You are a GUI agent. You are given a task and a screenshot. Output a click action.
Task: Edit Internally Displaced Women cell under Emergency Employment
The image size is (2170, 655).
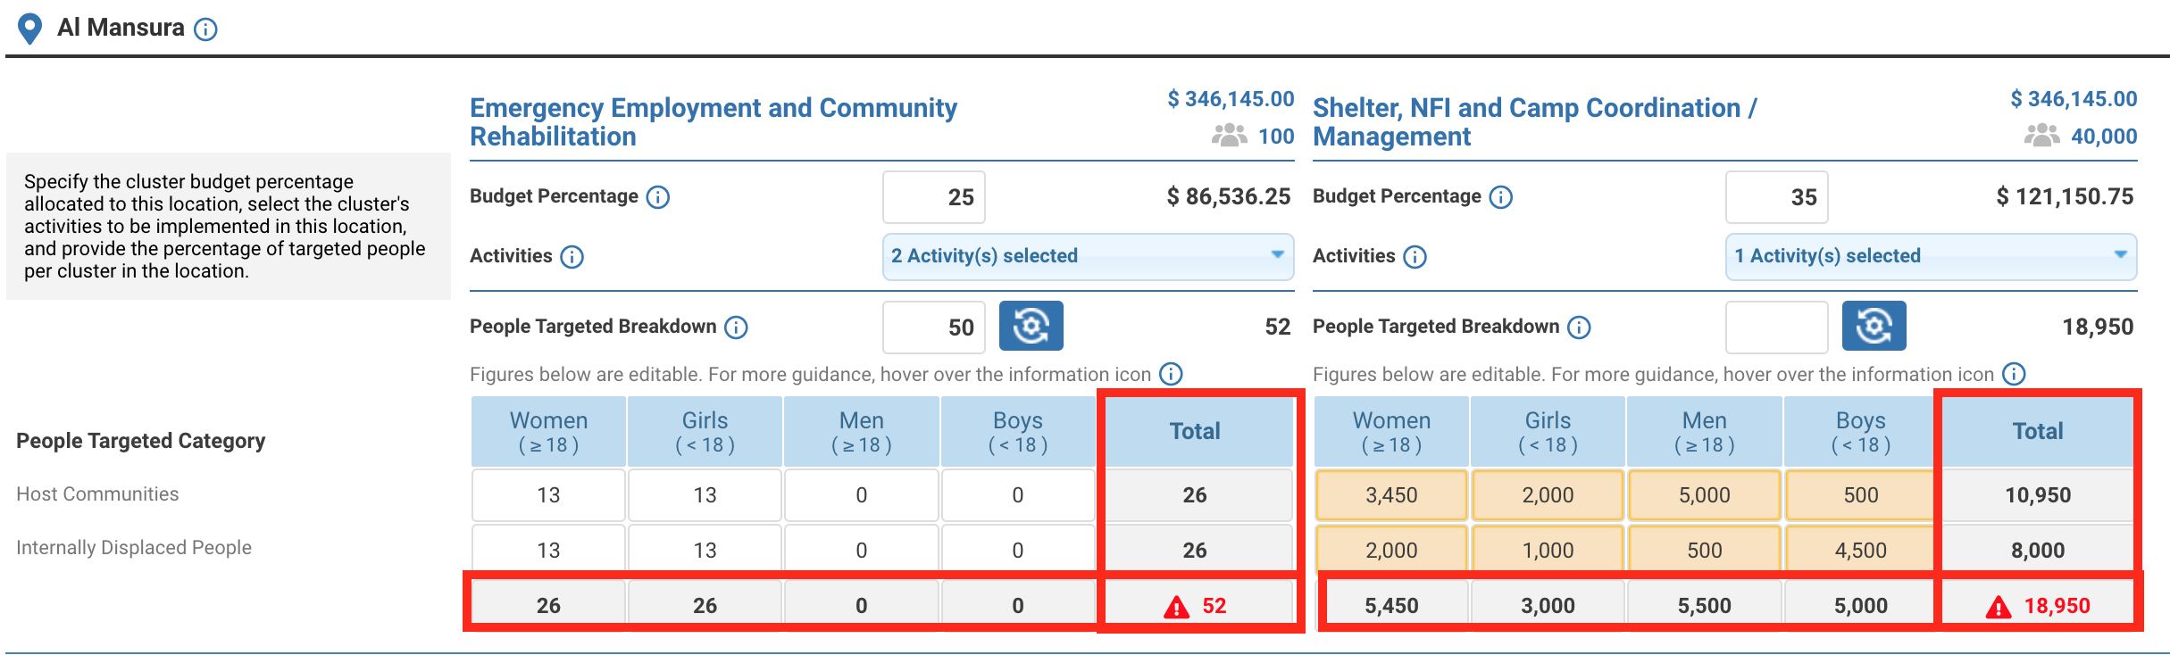point(548,550)
